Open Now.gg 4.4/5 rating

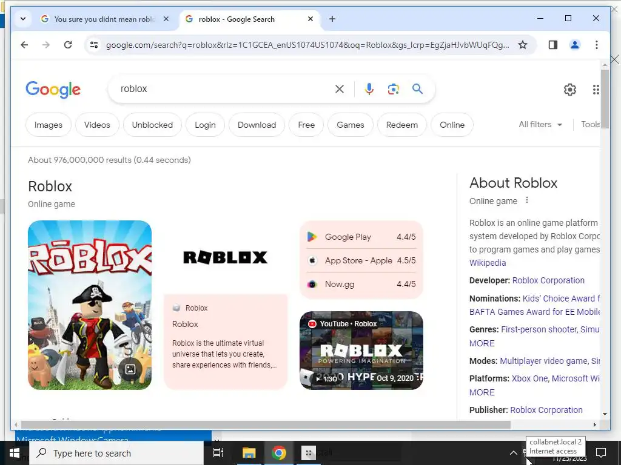click(x=361, y=284)
